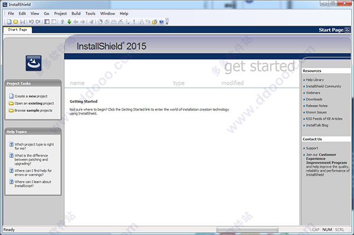Click the exclamation mark run toolbar icon
The image size is (354, 235).
pos(134,22)
